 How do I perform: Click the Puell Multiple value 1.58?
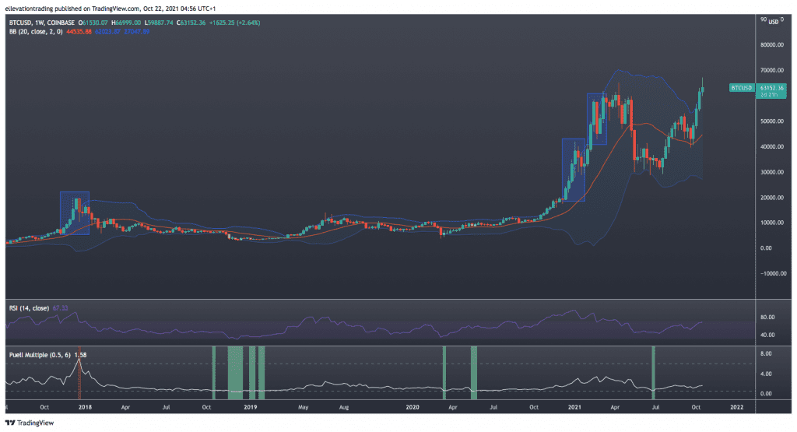coord(80,355)
